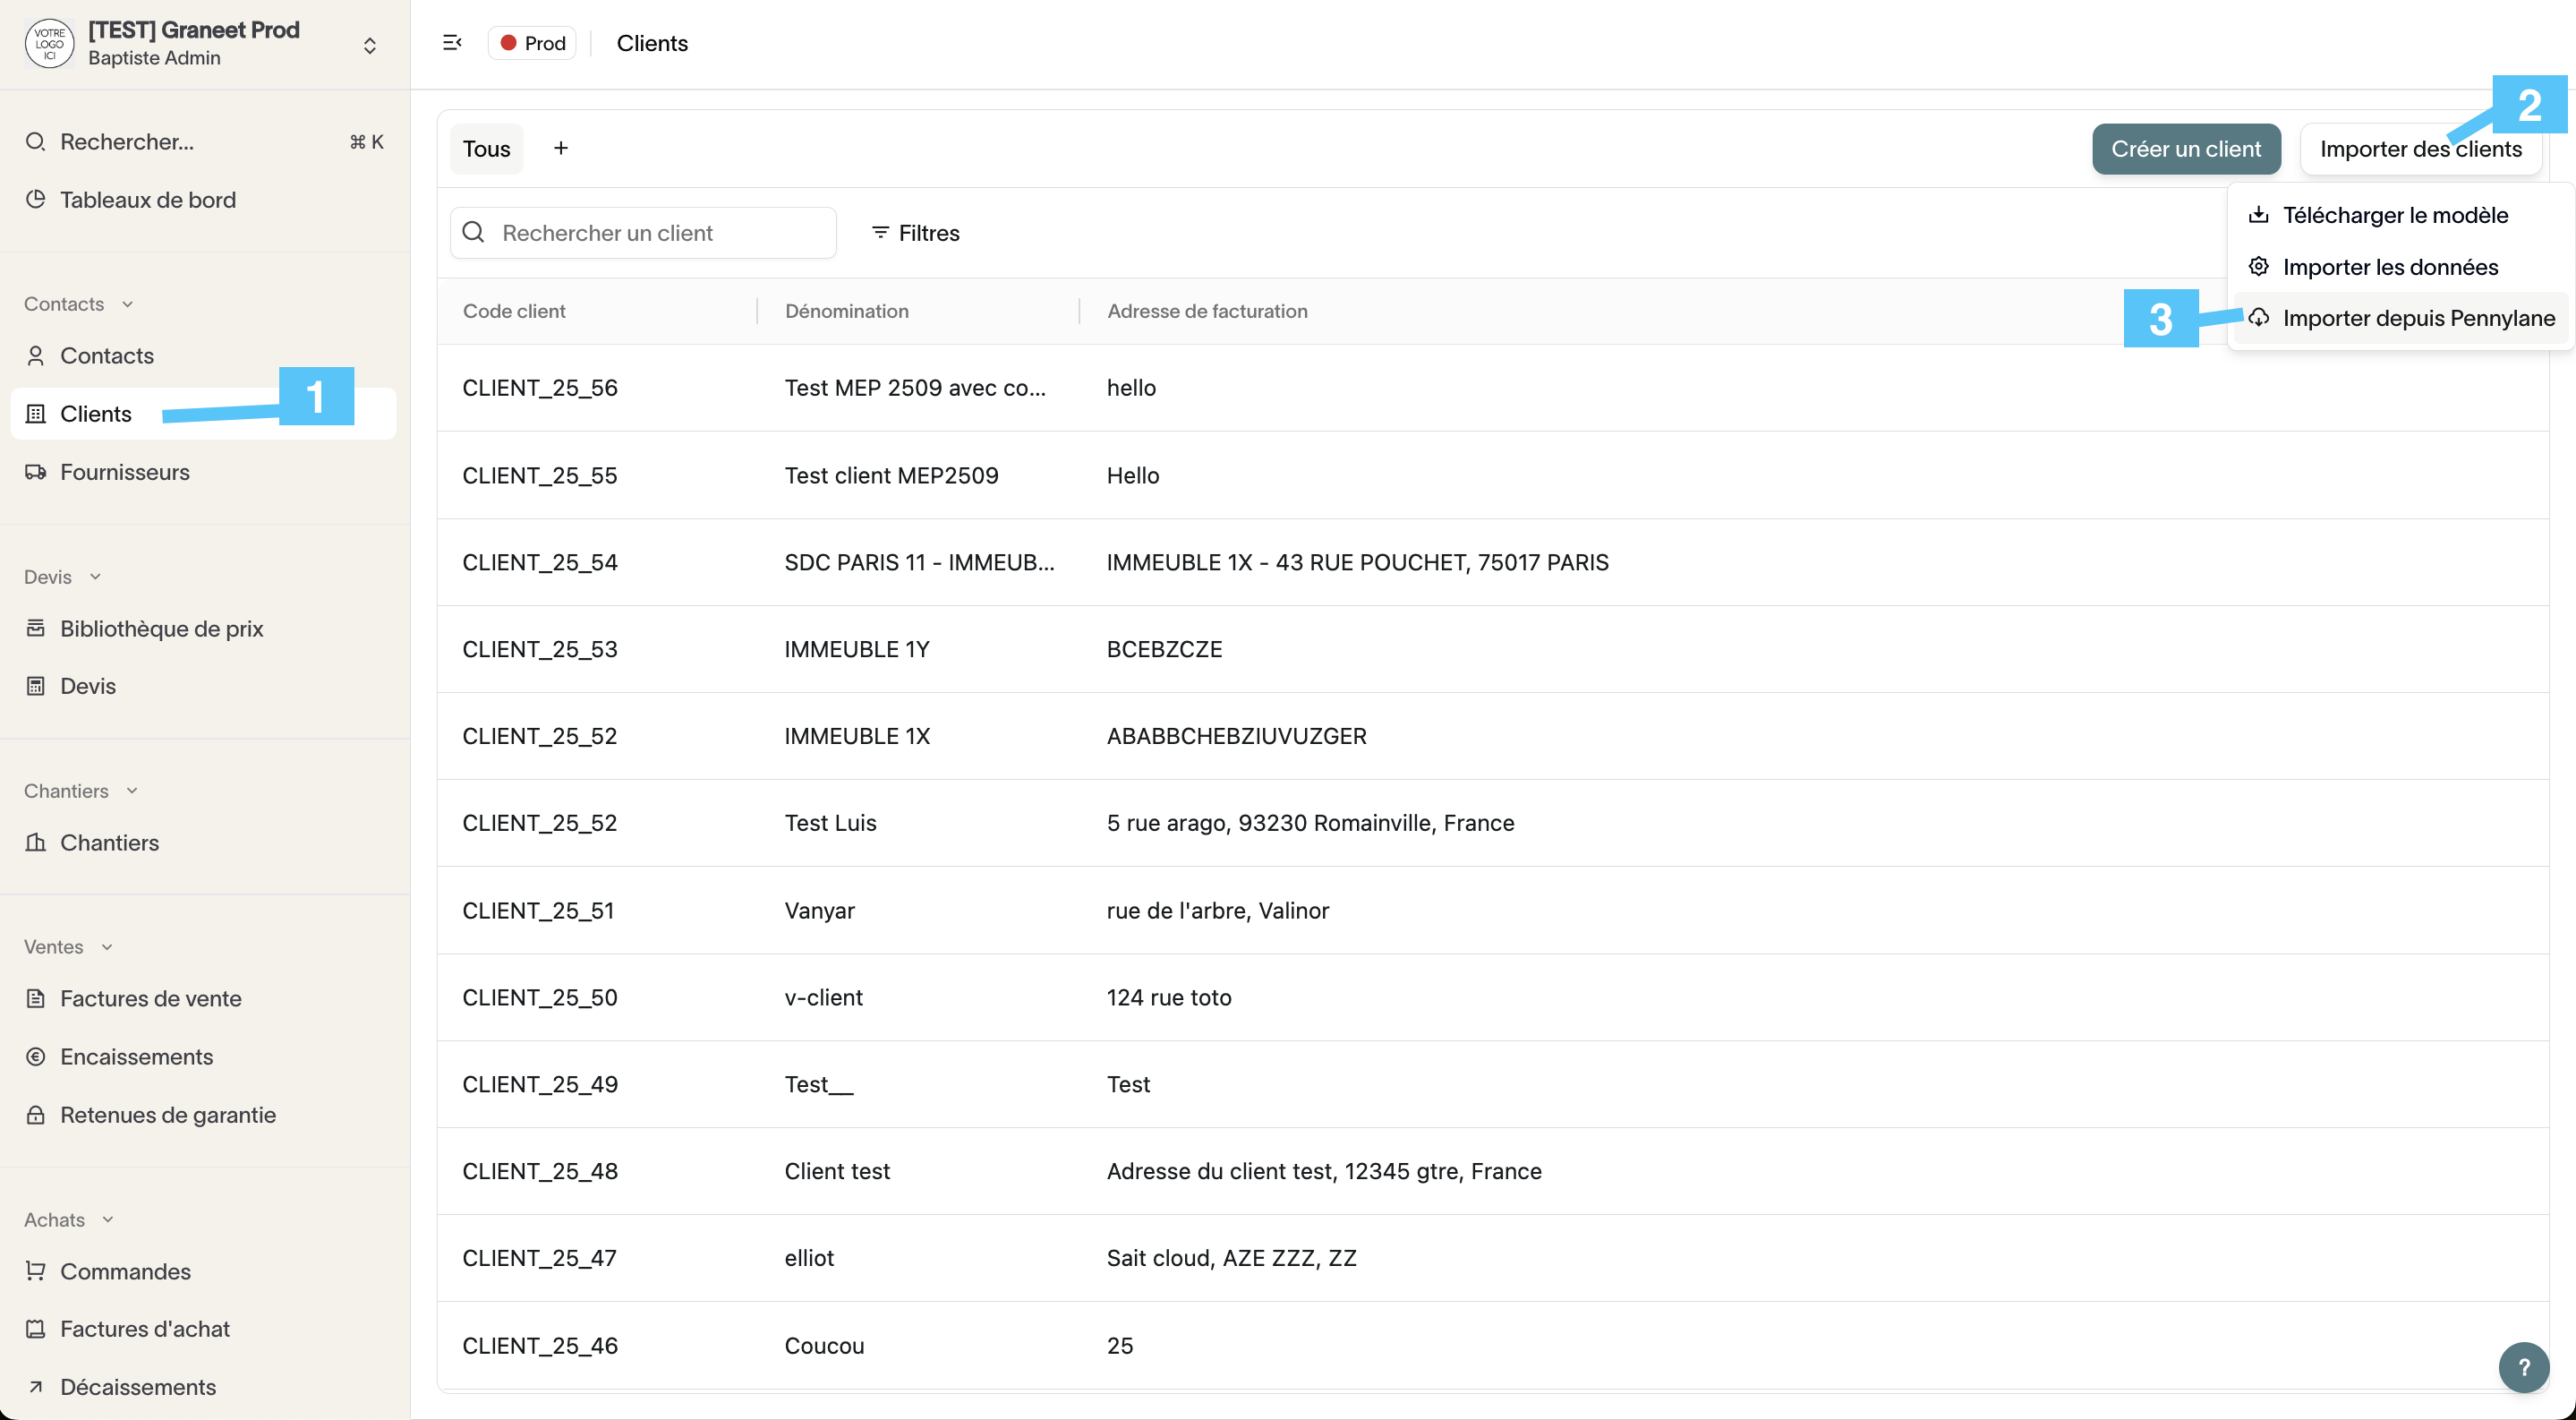The width and height of the screenshot is (2576, 1420).
Task: Click the Tableaux de bord sidebar icon
Action: coord(36,199)
